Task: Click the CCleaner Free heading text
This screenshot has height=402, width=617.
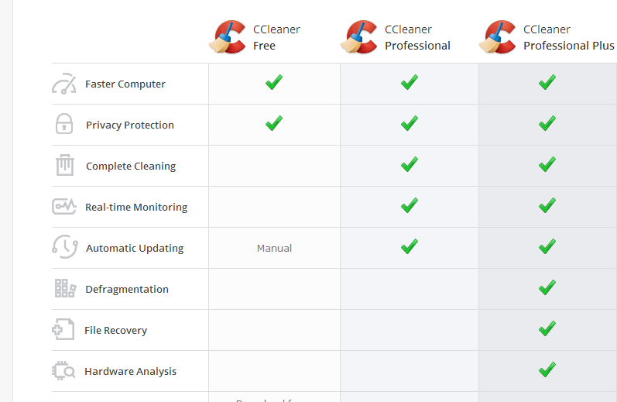Action: click(276, 37)
